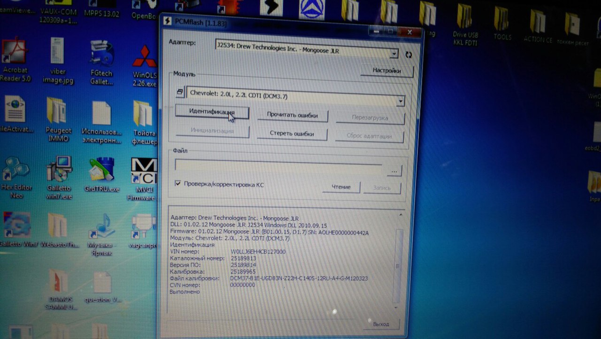Open the Музыка - Ярлык shortcut
Viewport: 601px width, 339px height.
102,235
